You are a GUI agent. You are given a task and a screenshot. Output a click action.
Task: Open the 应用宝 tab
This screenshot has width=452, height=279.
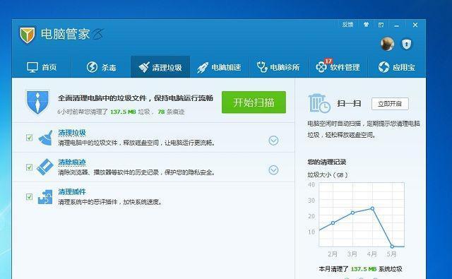coord(397,67)
